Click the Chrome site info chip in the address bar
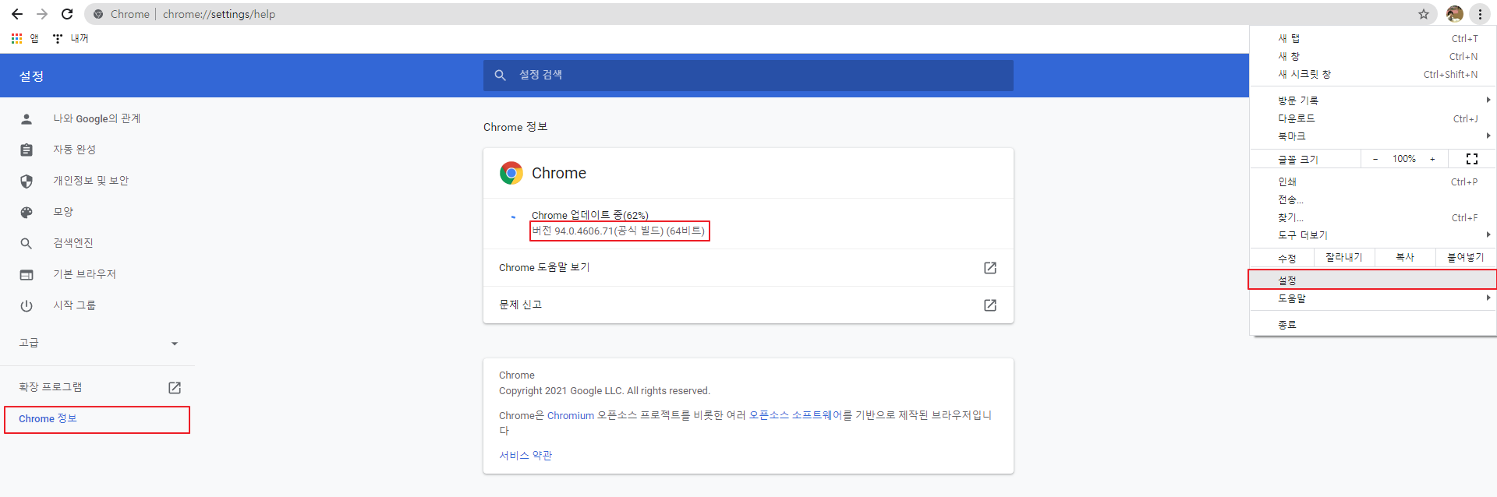The height and width of the screenshot is (497, 1497). coord(122,14)
